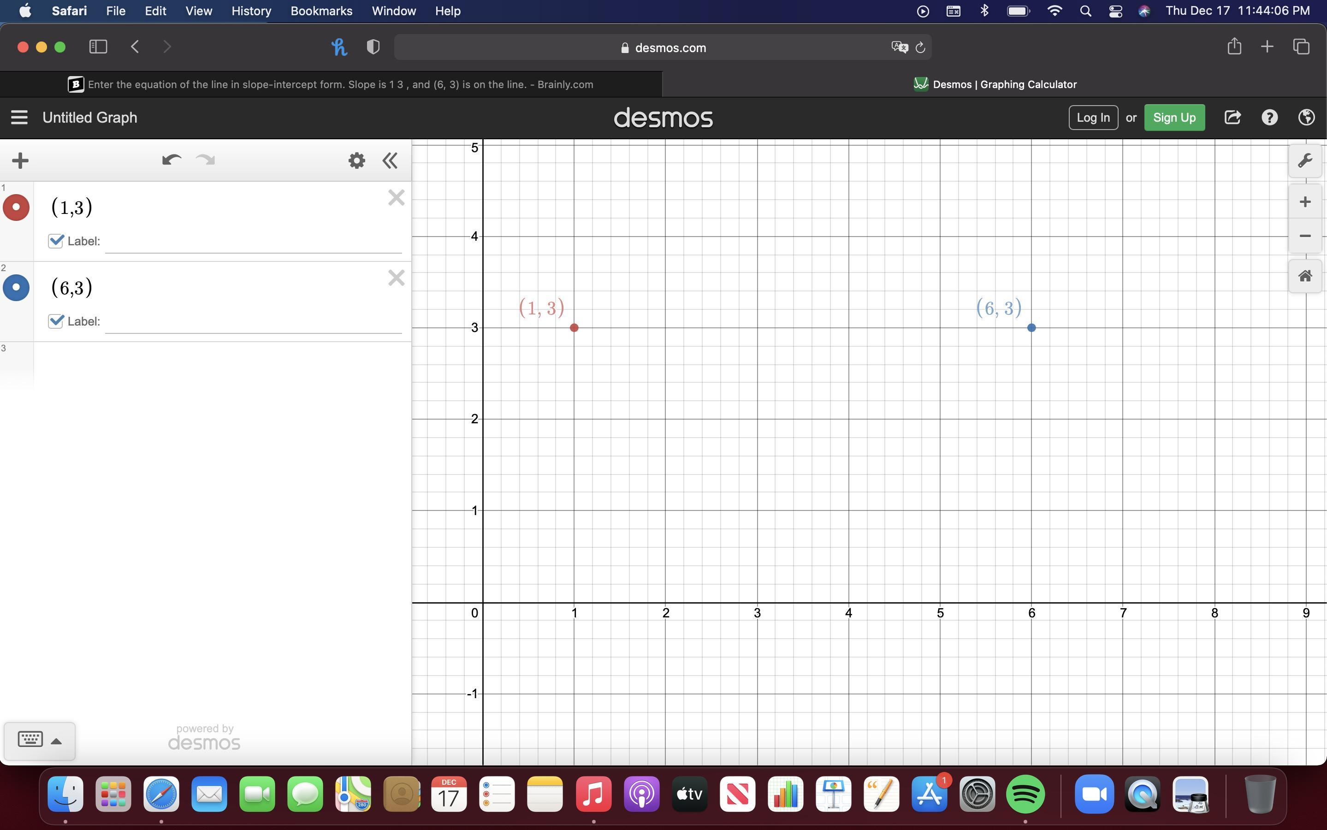The width and height of the screenshot is (1327, 830).
Task: Click the Undo arrow icon
Action: coord(171,160)
